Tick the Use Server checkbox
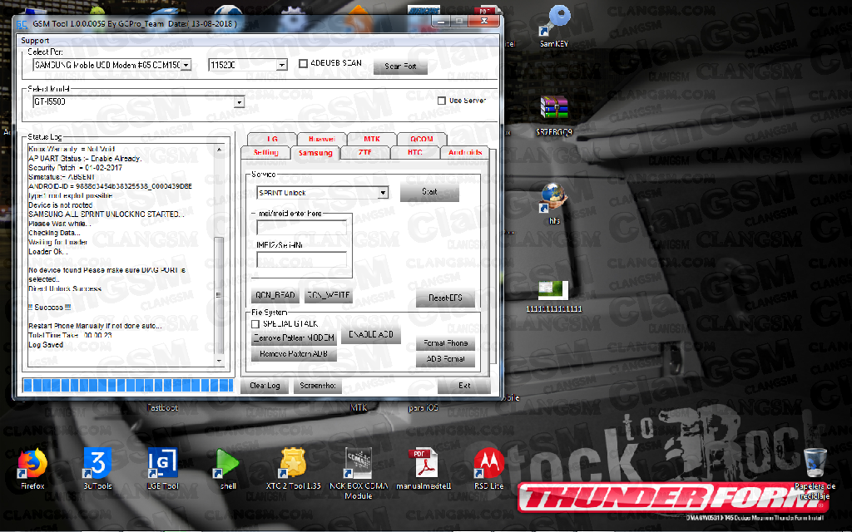Screen dimensions: 852x532 coord(442,101)
